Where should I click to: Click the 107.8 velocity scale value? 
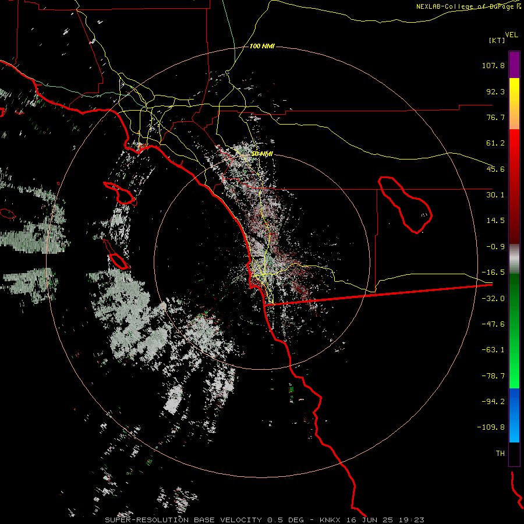(493, 65)
